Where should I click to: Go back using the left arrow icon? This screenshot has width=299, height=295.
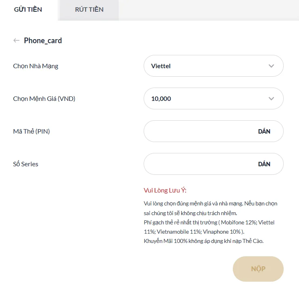[x=17, y=40]
